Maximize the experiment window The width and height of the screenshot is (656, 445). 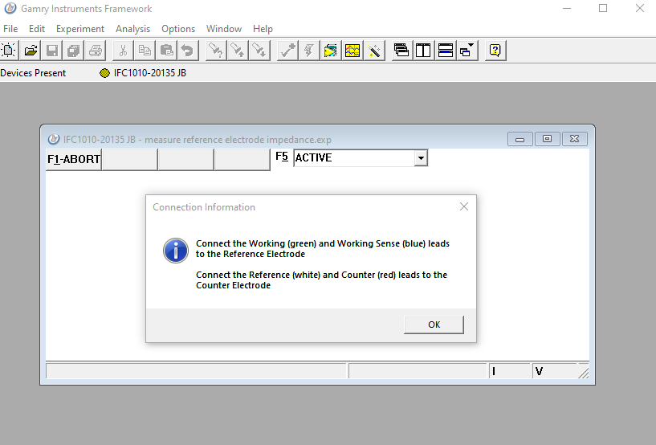pos(547,139)
